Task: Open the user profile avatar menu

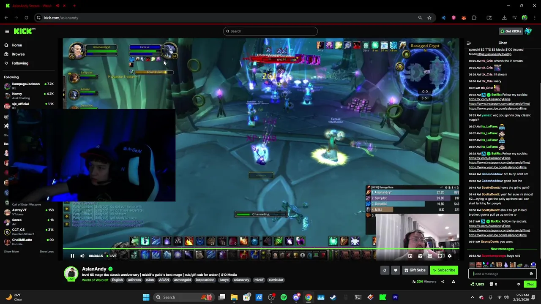Action: tap(528, 31)
